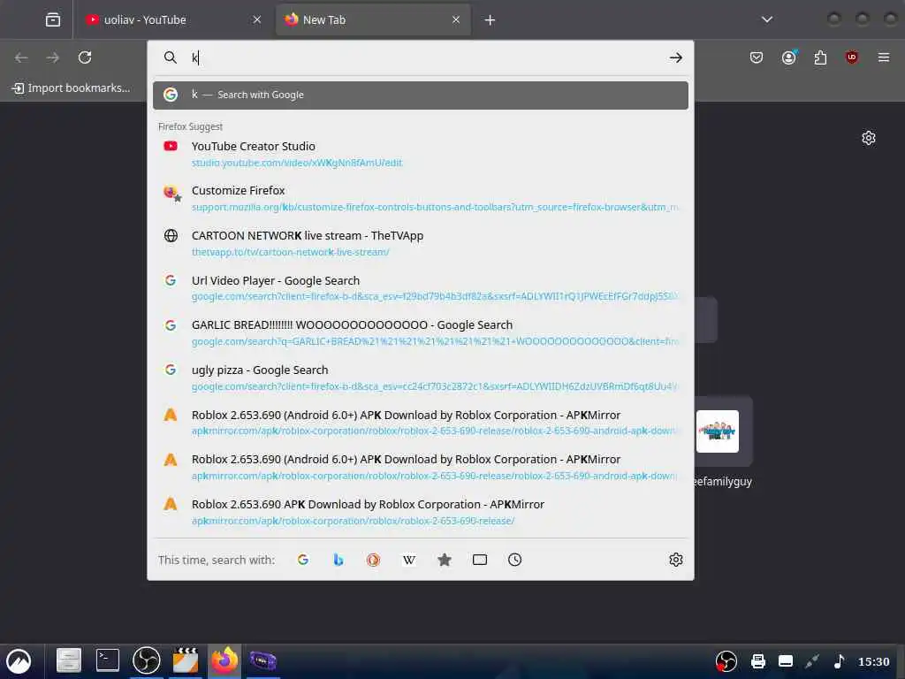Open YouTube Creator Studio suggestion
Viewport: 905px width, 679px height.
click(x=420, y=154)
